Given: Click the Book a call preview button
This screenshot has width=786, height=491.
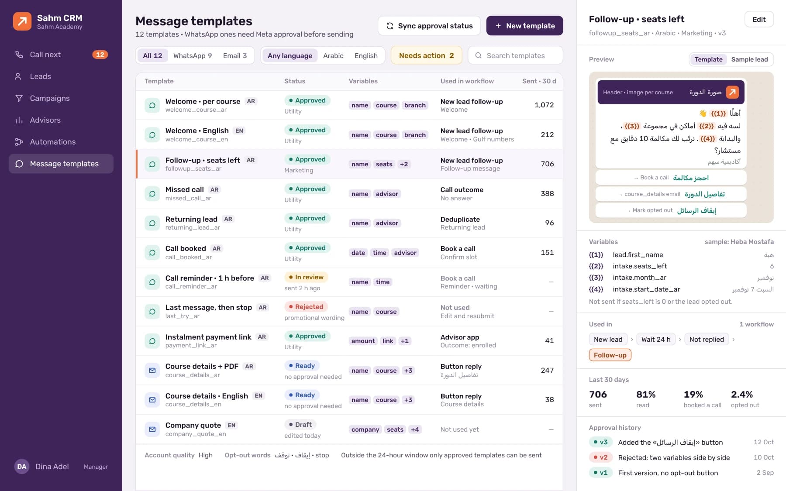Looking at the screenshot, I should [x=671, y=178].
